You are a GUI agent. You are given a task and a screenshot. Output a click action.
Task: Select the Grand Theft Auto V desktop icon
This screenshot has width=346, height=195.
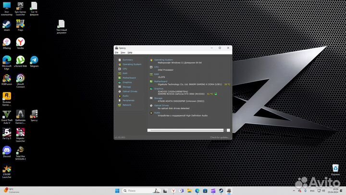[7, 117]
